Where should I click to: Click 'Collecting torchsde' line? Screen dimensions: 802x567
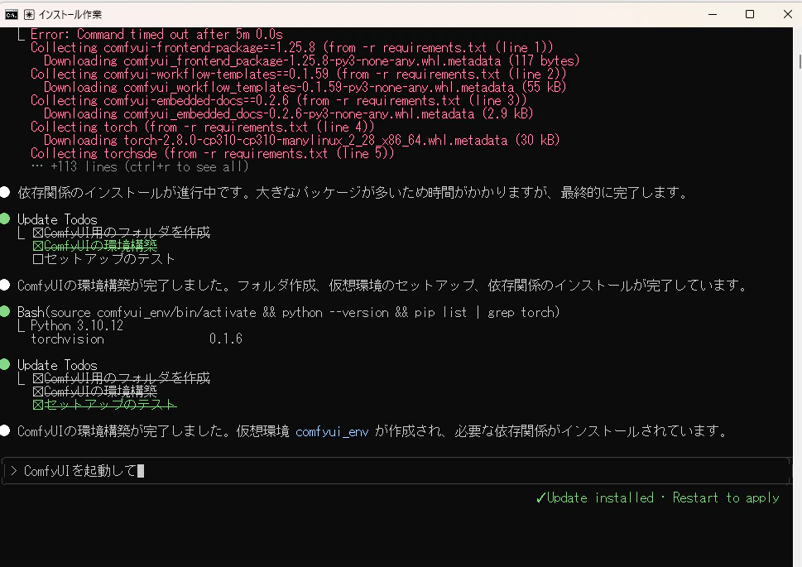tap(212, 153)
